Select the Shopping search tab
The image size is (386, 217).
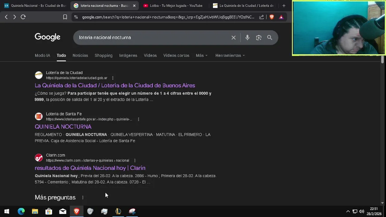(103, 55)
